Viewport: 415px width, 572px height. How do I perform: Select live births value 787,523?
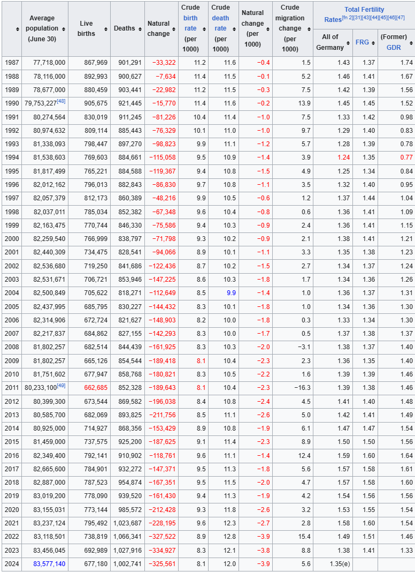tap(96, 483)
